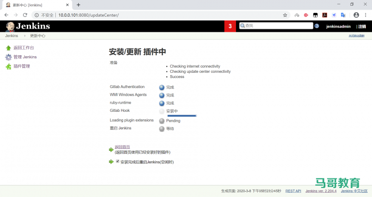
Task: Click the Gitlab Hook install progress bar
Action: (182, 116)
